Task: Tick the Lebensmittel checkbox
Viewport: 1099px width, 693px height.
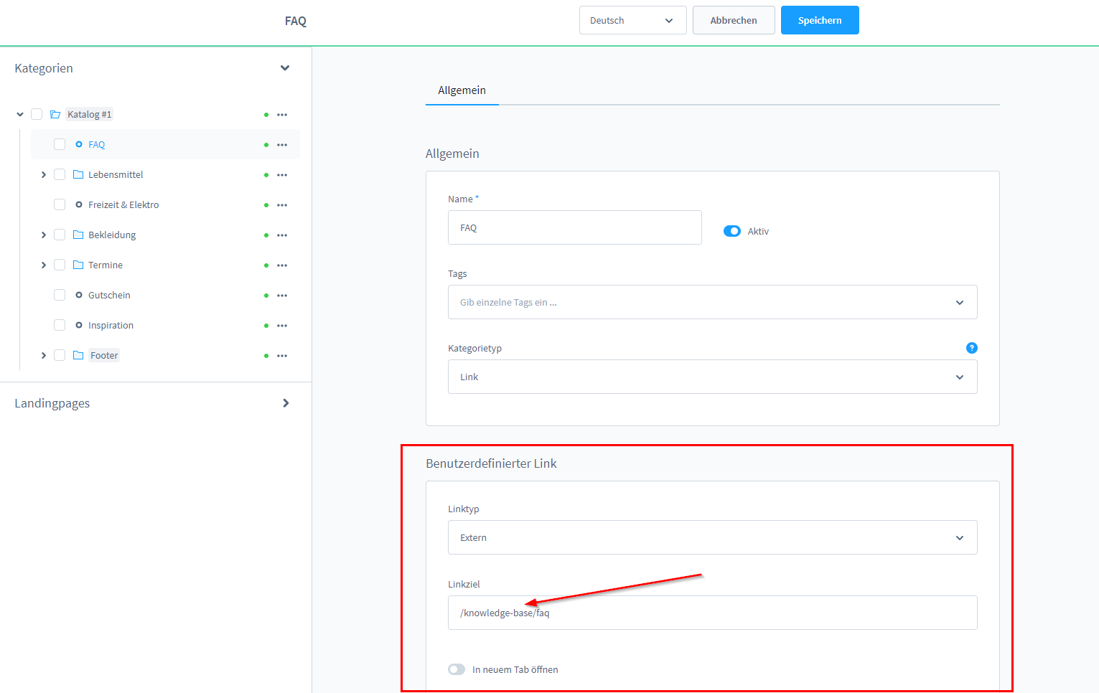Action: click(x=60, y=174)
